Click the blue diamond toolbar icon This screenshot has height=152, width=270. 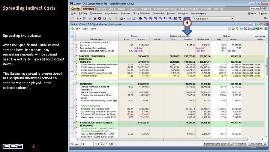click(140, 19)
